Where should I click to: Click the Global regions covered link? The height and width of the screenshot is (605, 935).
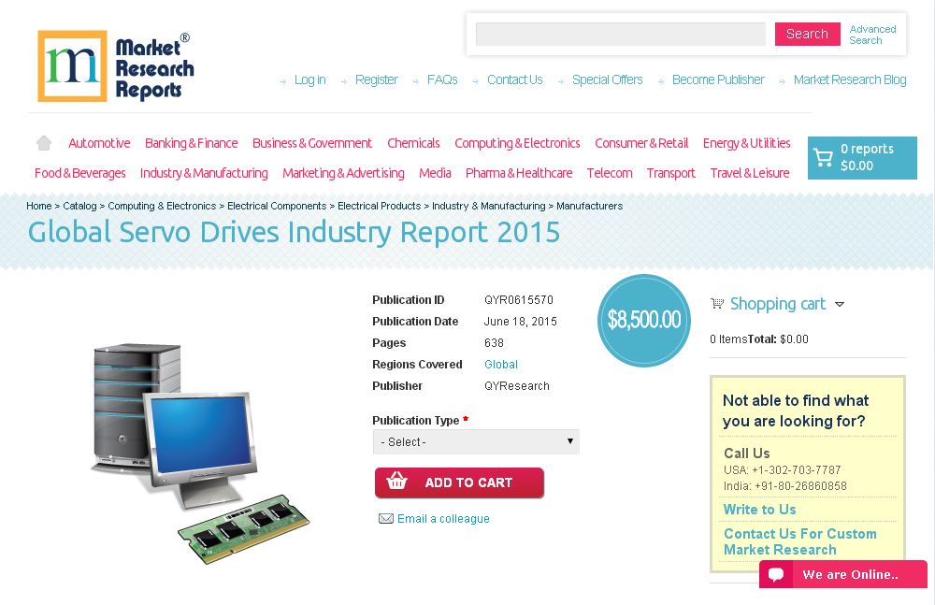(x=500, y=364)
